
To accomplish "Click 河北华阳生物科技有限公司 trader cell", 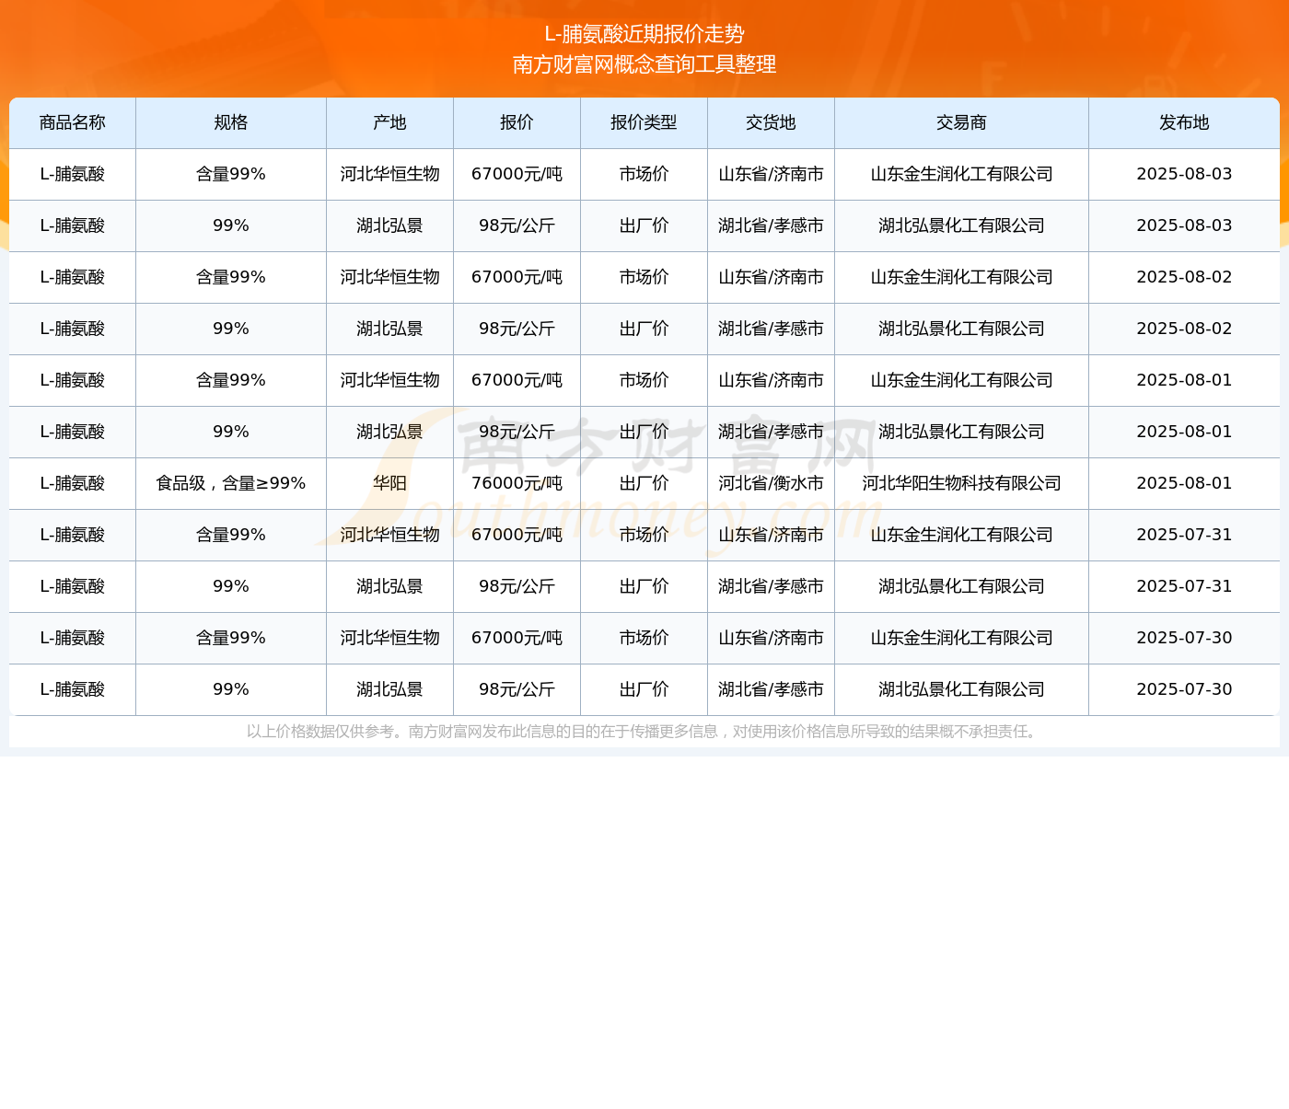I will click(961, 483).
